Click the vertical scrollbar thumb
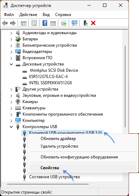This screenshot has height=196, width=139. click(125, 86)
